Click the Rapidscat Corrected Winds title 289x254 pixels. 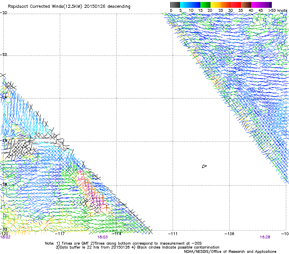(69, 7)
